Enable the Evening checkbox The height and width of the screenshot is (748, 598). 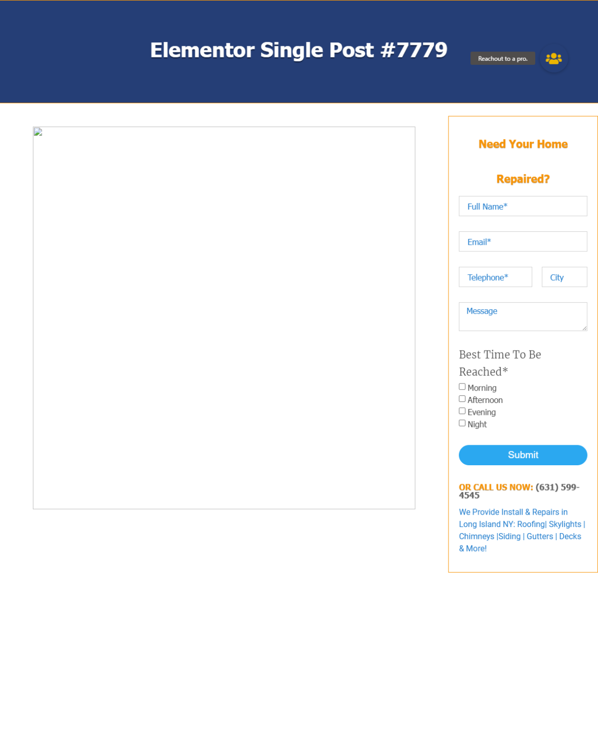(462, 411)
